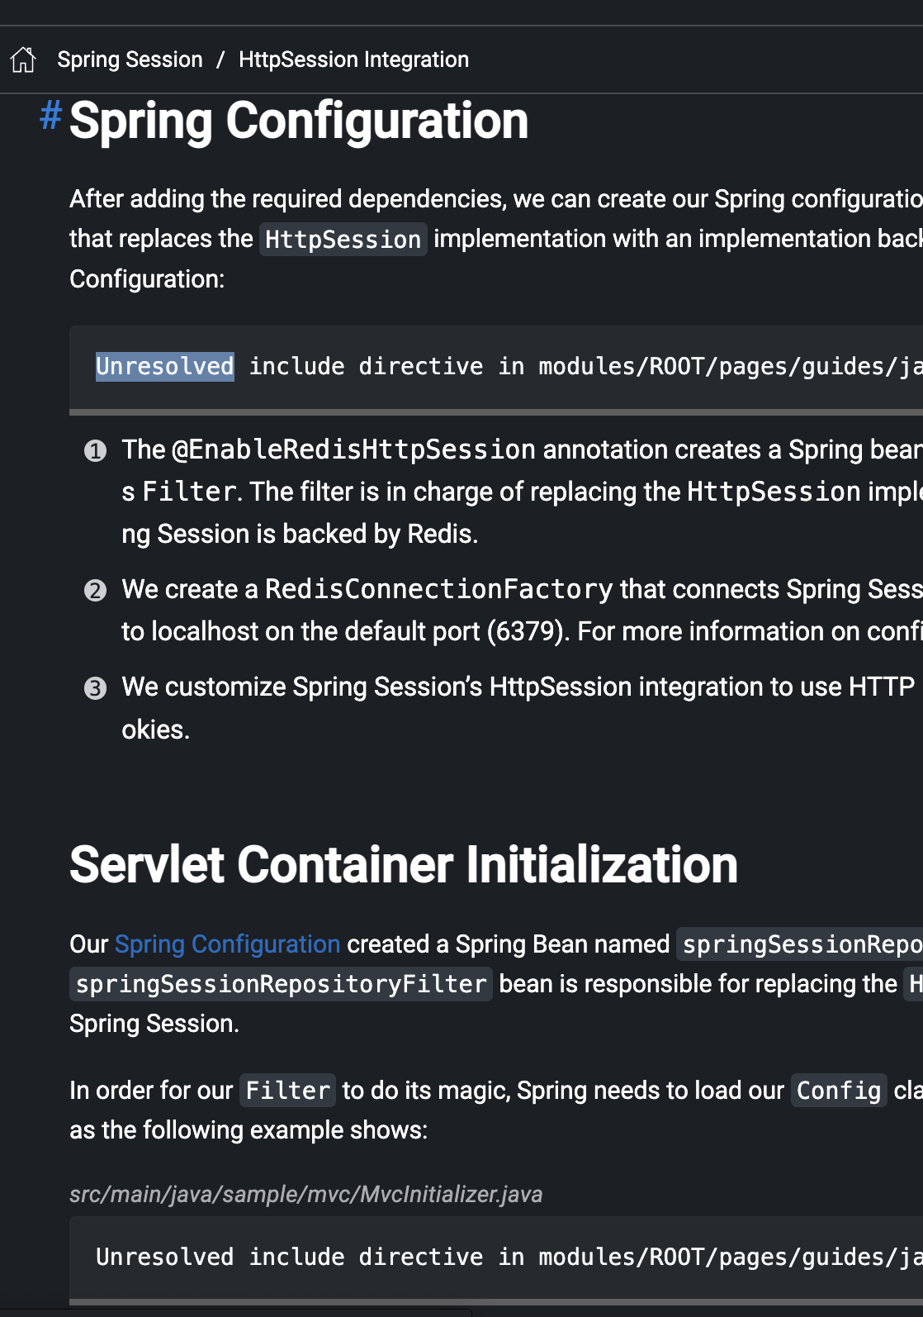923x1317 pixels.
Task: Click the Servlet Container Initialization heading
Action: click(x=404, y=864)
